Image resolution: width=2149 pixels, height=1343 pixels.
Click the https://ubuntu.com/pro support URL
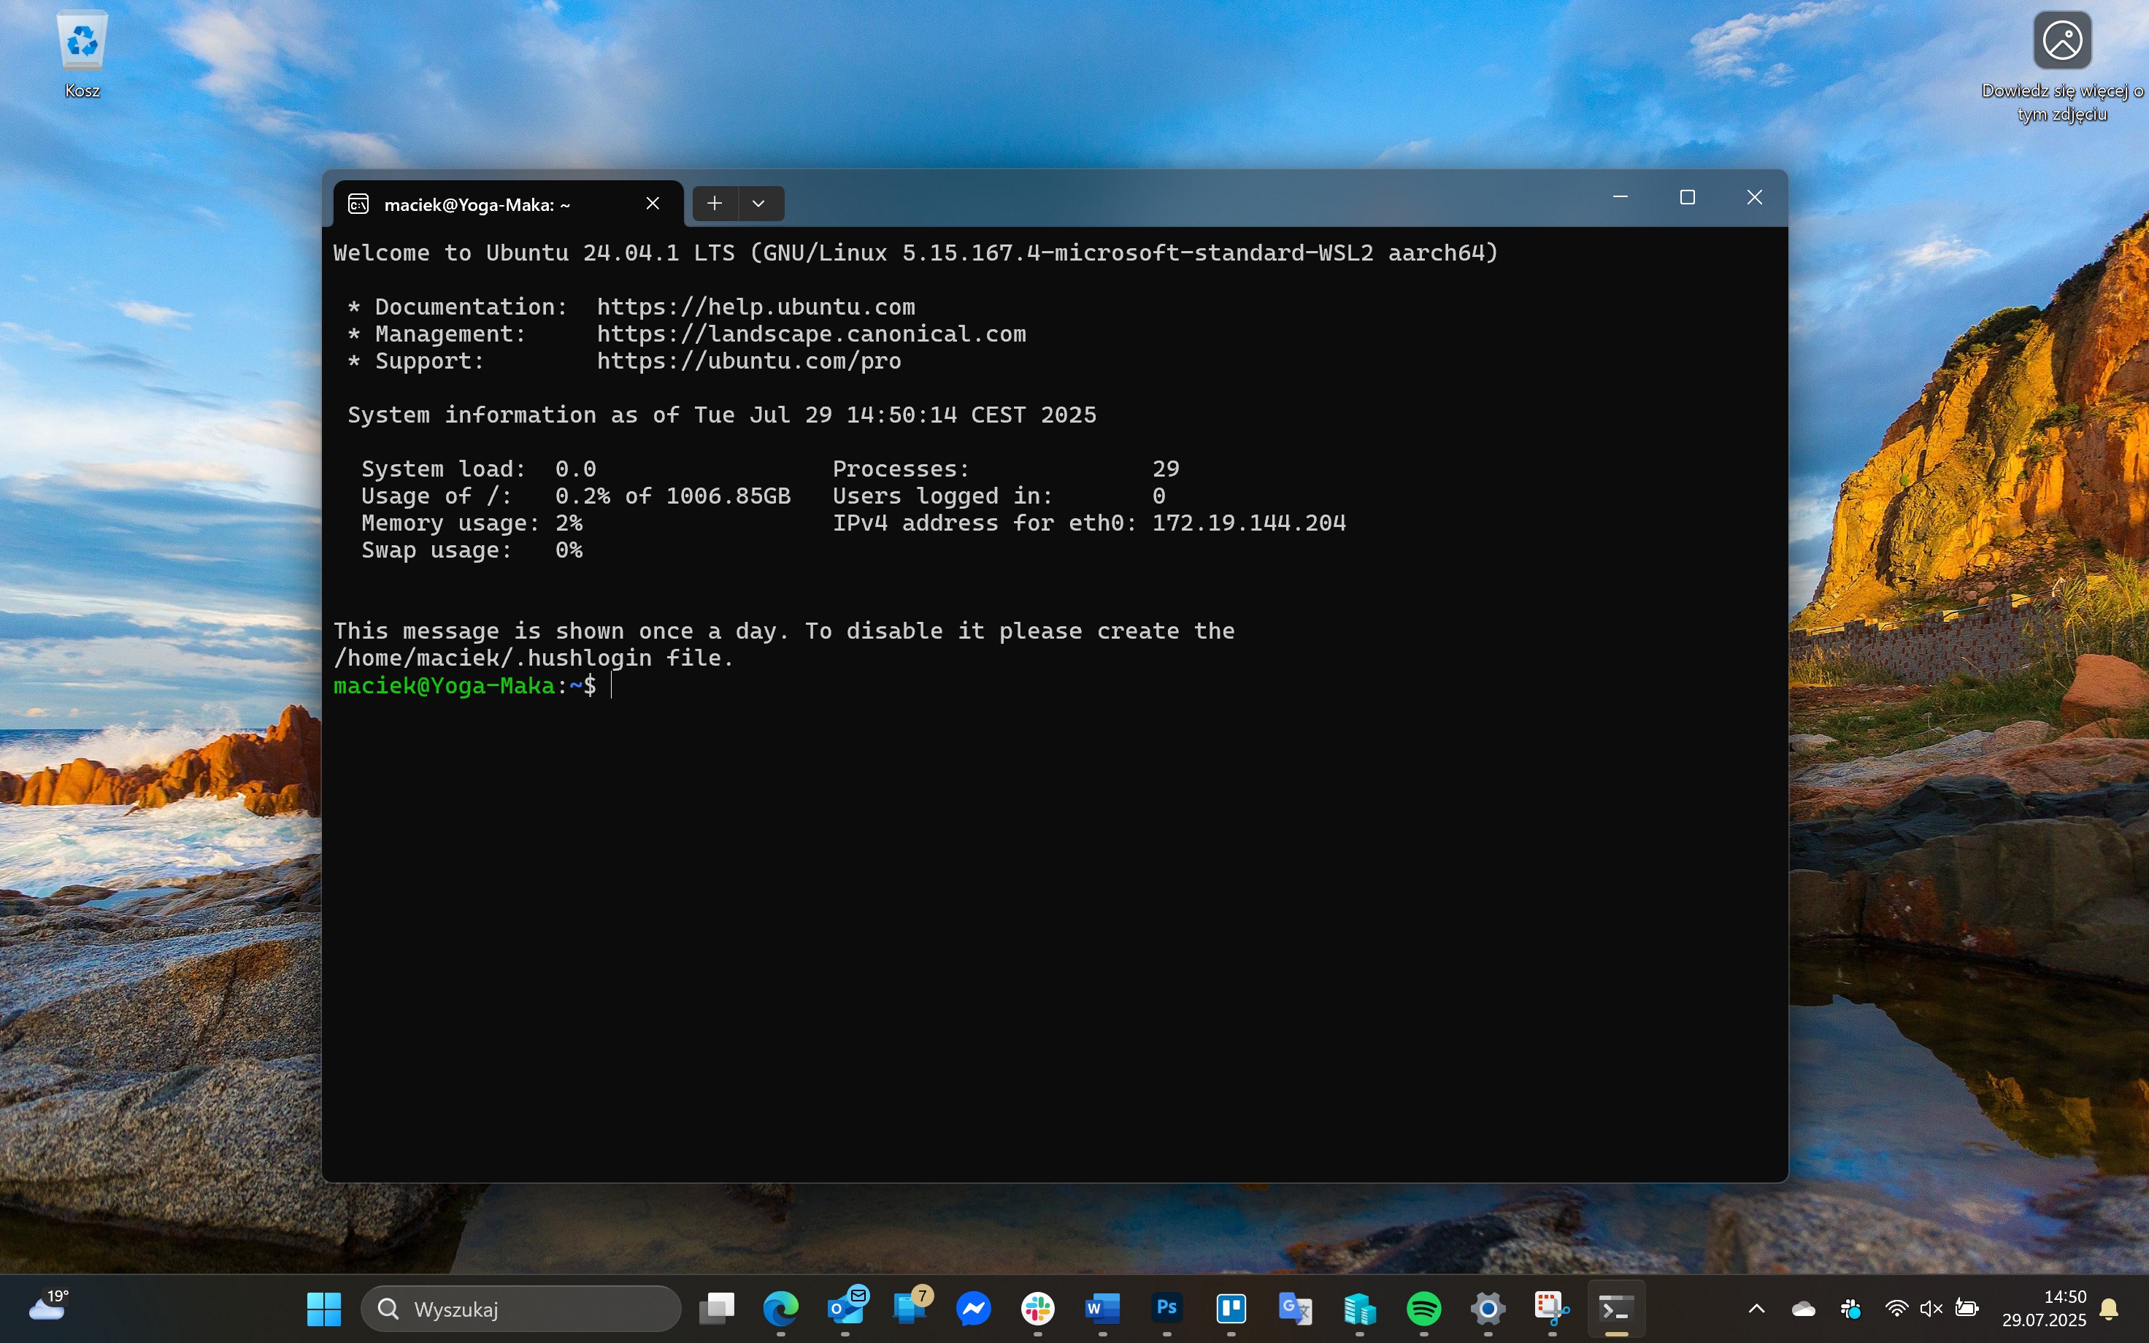749,361
